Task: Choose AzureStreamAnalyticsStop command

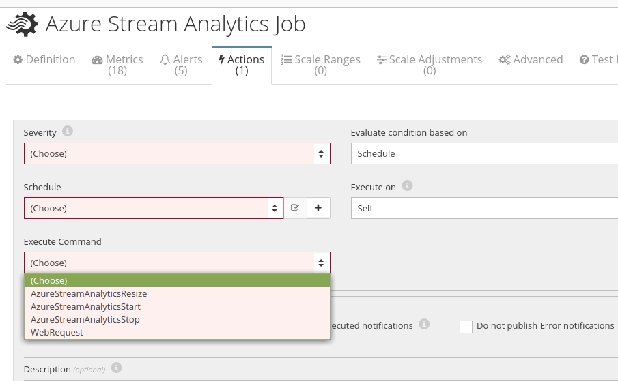Action: pyautogui.click(x=177, y=319)
